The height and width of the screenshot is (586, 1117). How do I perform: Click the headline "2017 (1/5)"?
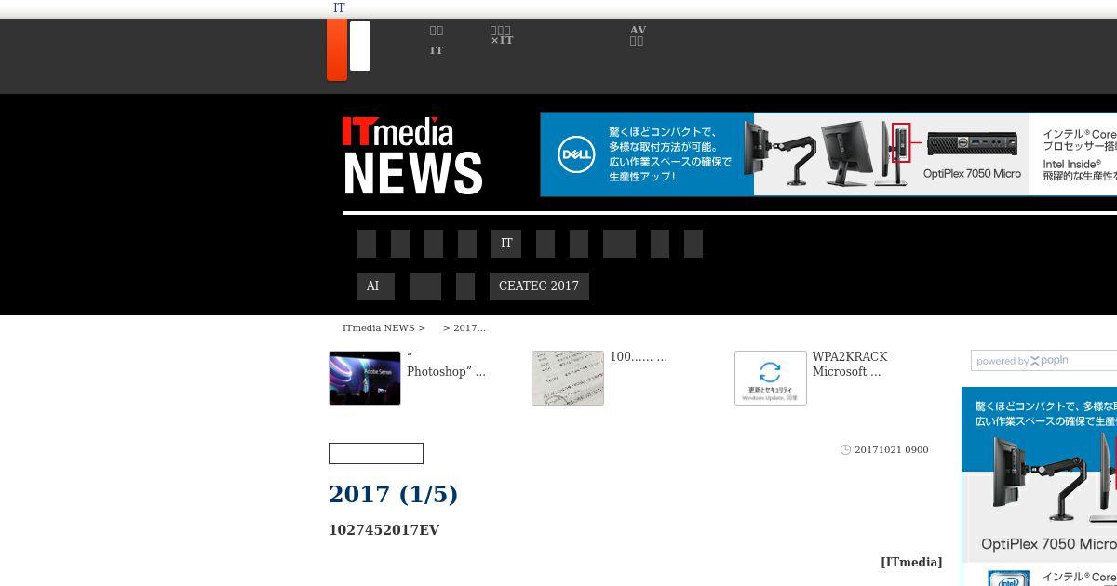tap(394, 494)
